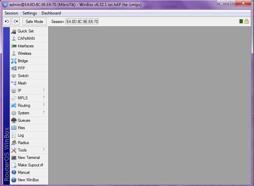Expand the Routing submenu arrow
Viewport: 254px width, 186px height.
point(44,105)
